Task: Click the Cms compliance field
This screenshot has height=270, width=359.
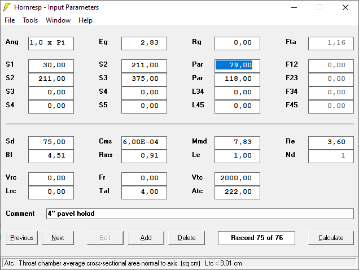Action: pyautogui.click(x=144, y=142)
